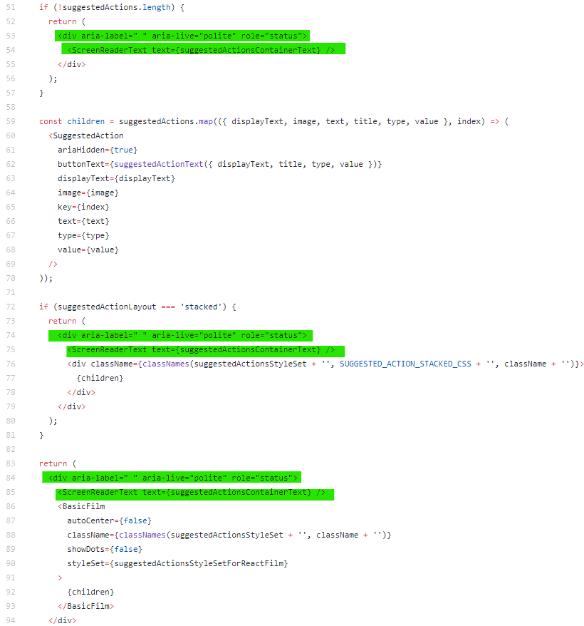Click line number 83 in the gutter

(x=11, y=463)
